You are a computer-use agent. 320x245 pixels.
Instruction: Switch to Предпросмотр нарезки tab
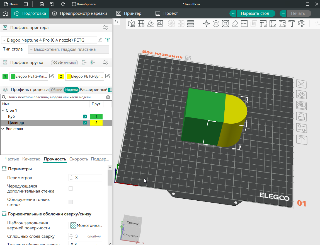[x=80, y=13]
